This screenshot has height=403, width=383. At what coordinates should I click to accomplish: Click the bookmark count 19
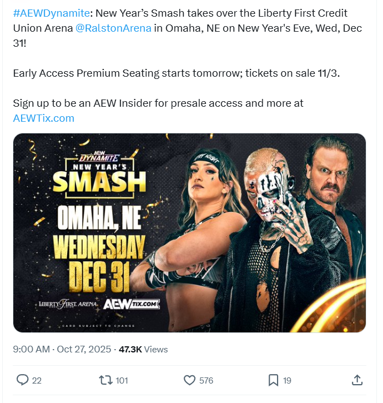pyautogui.click(x=287, y=381)
